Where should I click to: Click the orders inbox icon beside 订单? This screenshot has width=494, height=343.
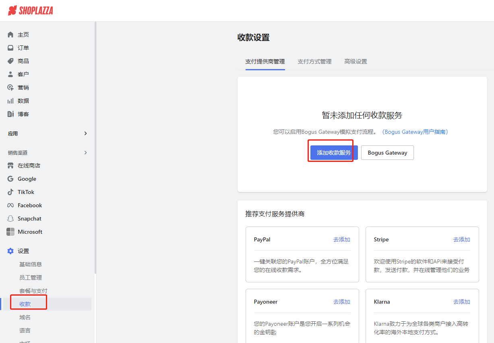pos(10,48)
